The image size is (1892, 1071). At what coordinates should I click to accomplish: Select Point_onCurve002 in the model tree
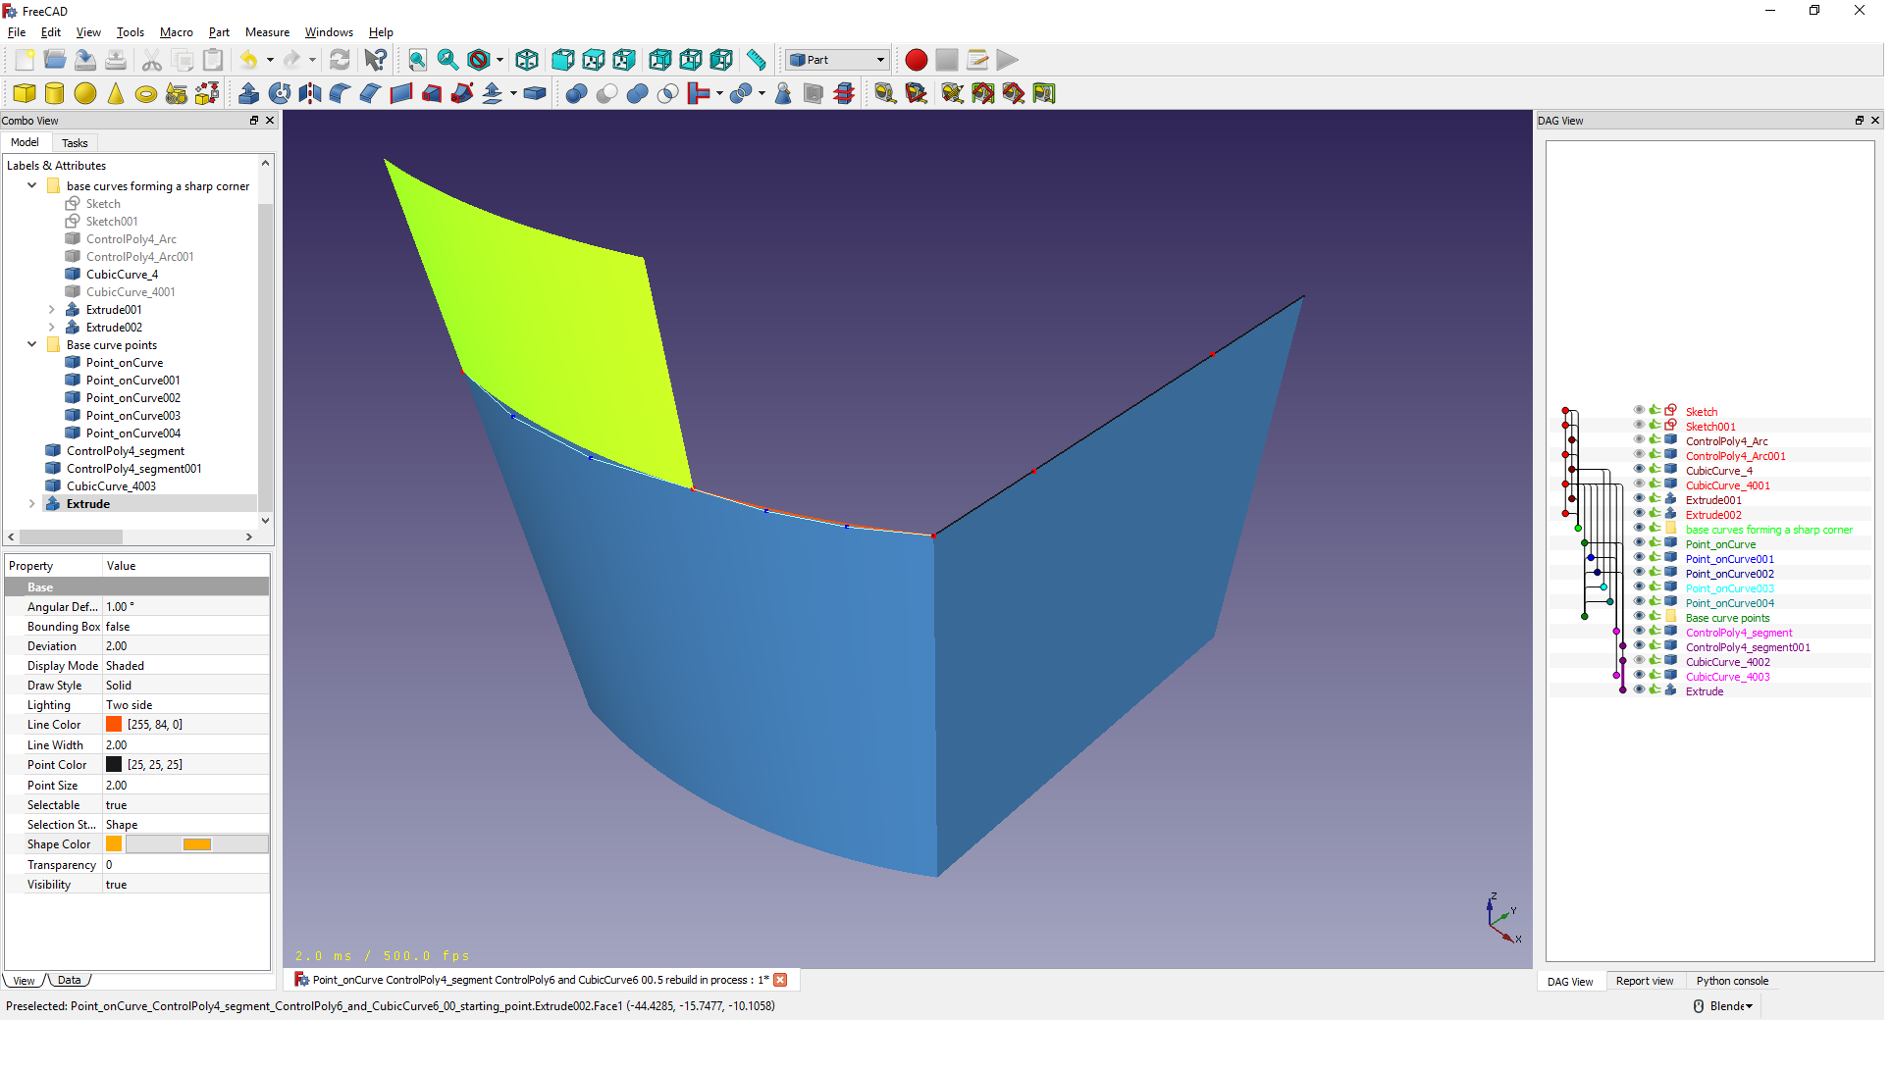click(x=132, y=398)
